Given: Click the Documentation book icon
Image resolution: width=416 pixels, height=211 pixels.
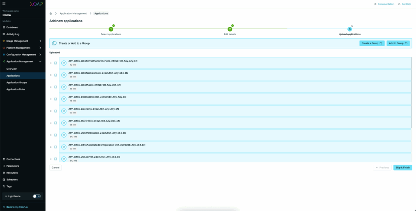Looking at the screenshot, I should point(375,4).
